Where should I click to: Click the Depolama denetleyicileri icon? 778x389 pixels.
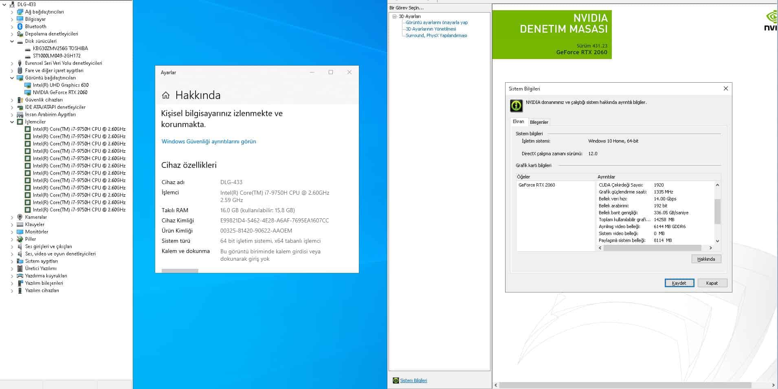point(20,34)
